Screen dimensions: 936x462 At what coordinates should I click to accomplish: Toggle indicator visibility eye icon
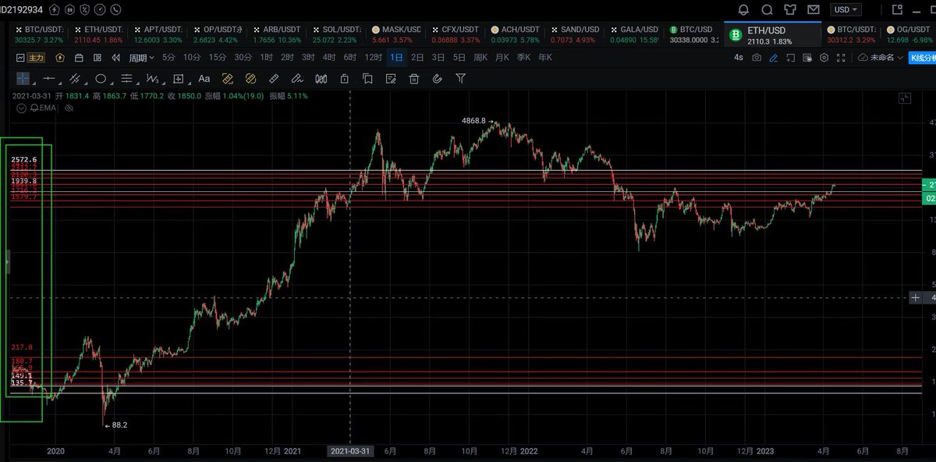coord(69,108)
